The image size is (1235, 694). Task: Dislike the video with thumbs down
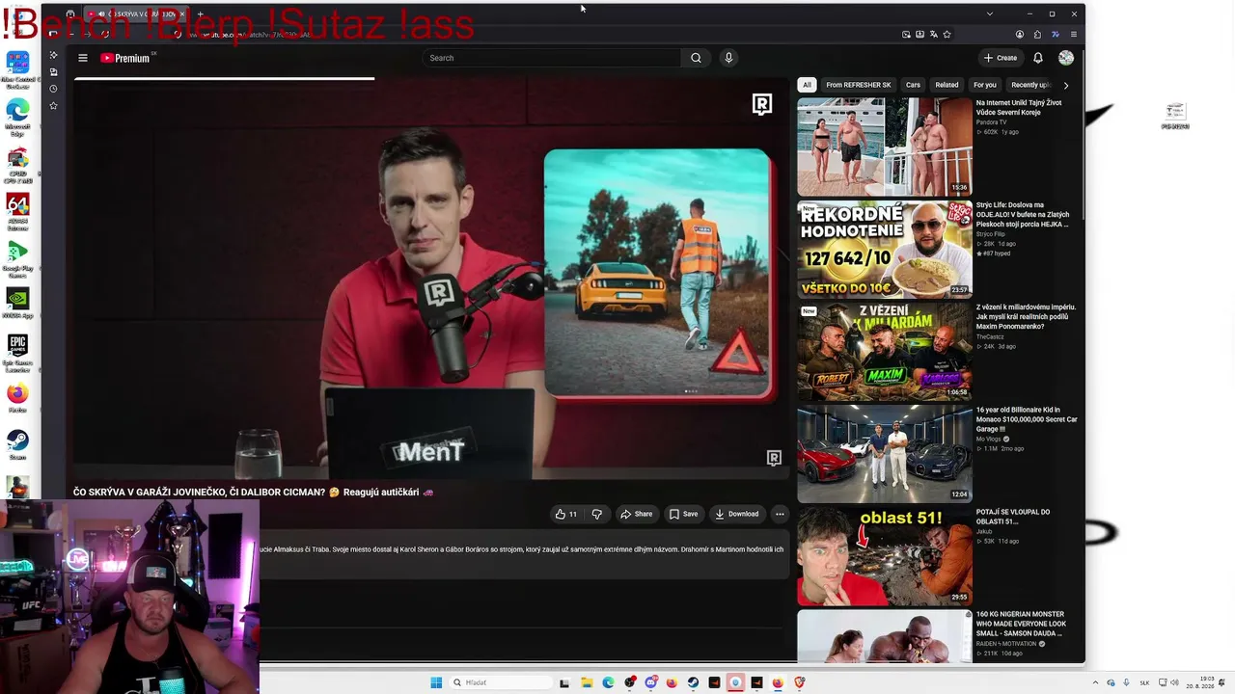pyautogui.click(x=596, y=514)
